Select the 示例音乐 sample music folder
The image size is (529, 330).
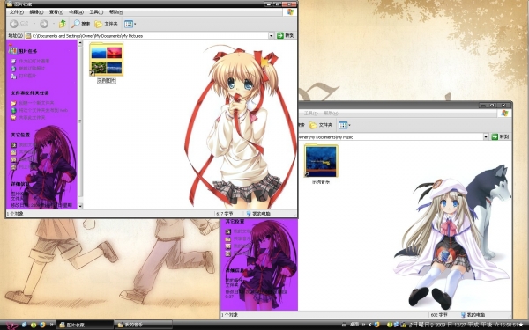tap(321, 165)
